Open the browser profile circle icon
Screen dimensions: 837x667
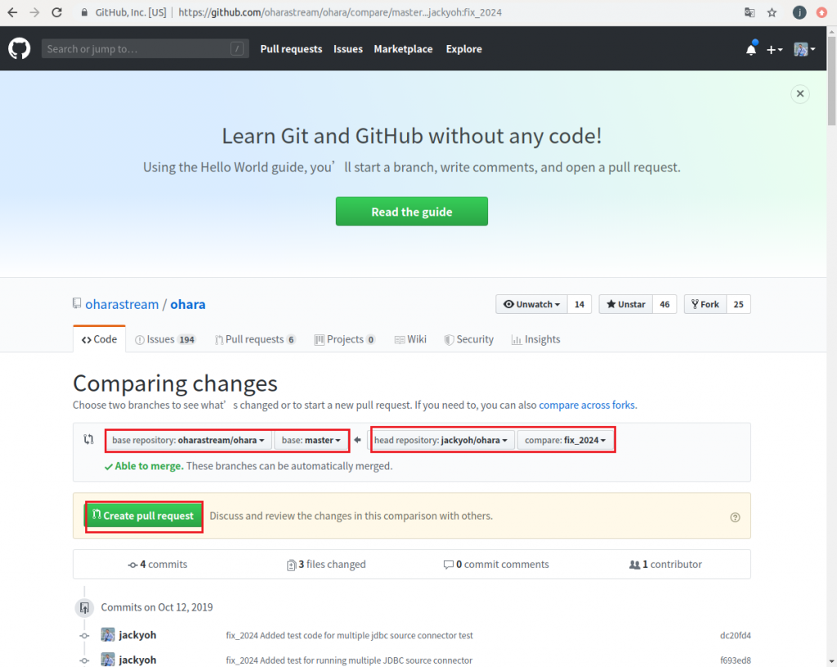799,12
